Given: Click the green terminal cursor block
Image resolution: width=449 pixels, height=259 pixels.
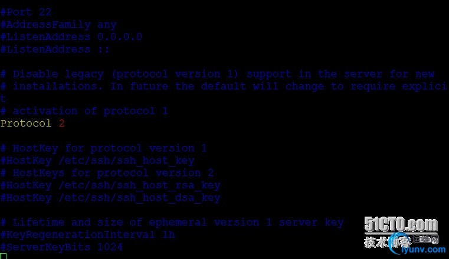Looking at the screenshot, I should click(x=3, y=256).
